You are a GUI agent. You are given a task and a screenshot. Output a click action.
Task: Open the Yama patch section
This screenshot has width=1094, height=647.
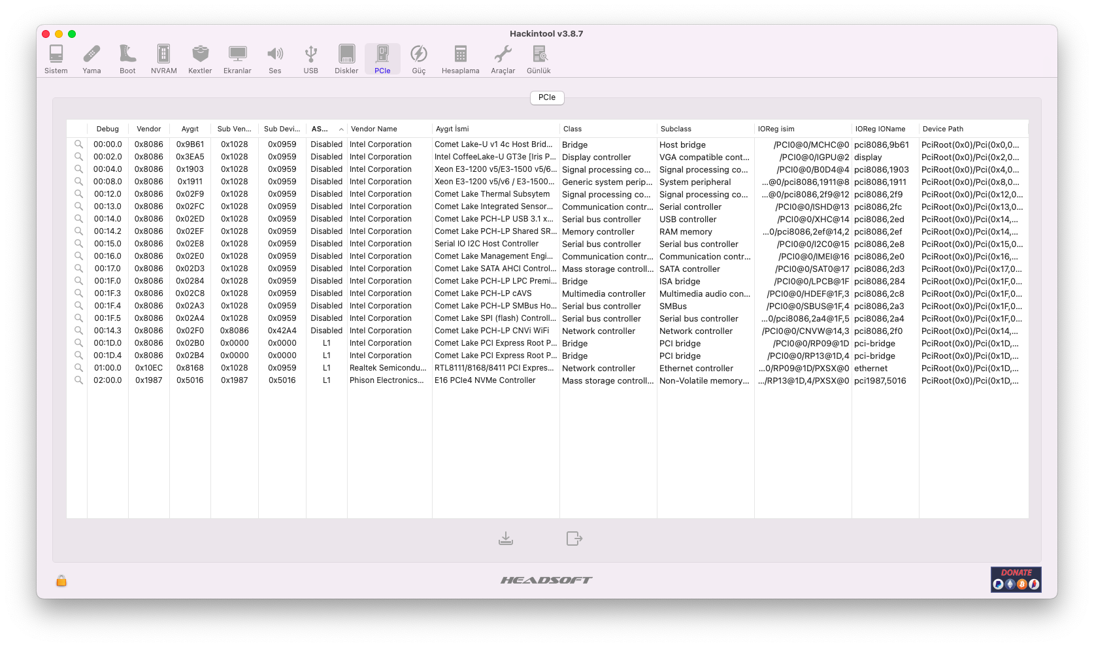pyautogui.click(x=91, y=59)
